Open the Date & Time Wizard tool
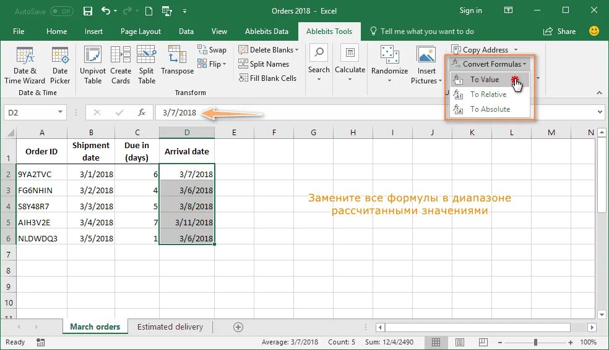 tap(25, 65)
